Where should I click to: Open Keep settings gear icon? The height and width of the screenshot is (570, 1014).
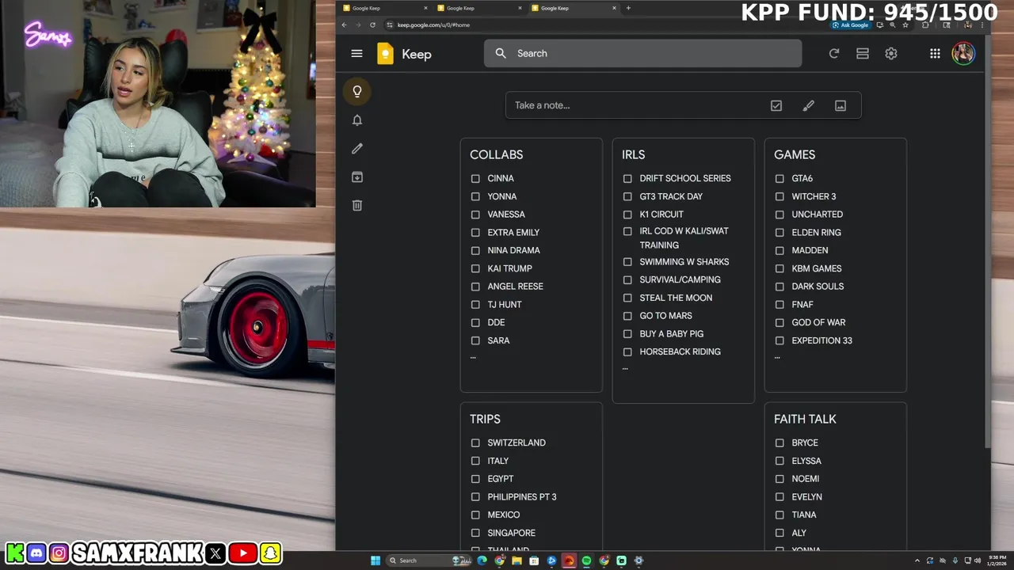pos(891,53)
